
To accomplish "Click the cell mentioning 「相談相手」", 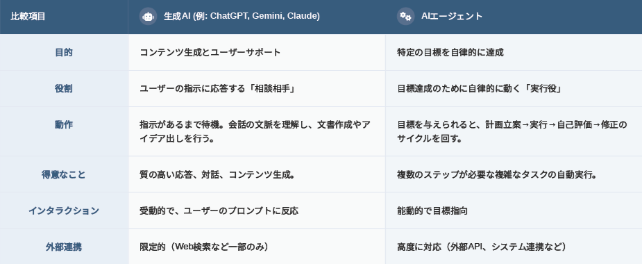I will pos(257,88).
